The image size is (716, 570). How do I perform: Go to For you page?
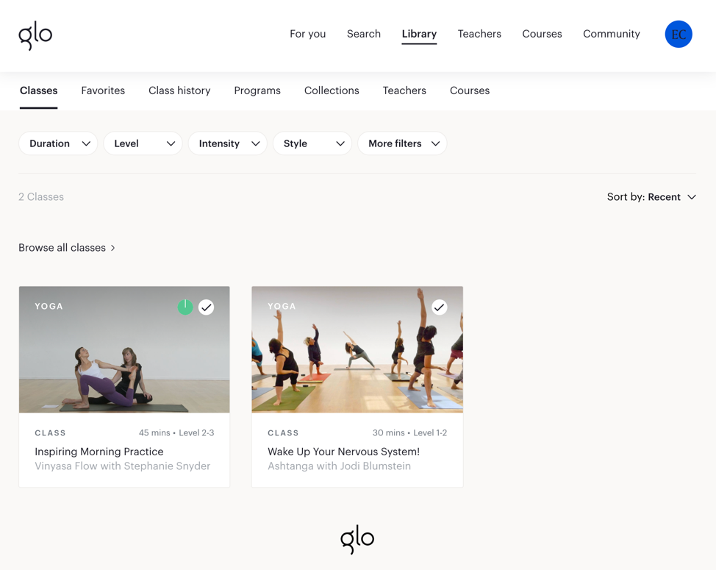pyautogui.click(x=308, y=34)
